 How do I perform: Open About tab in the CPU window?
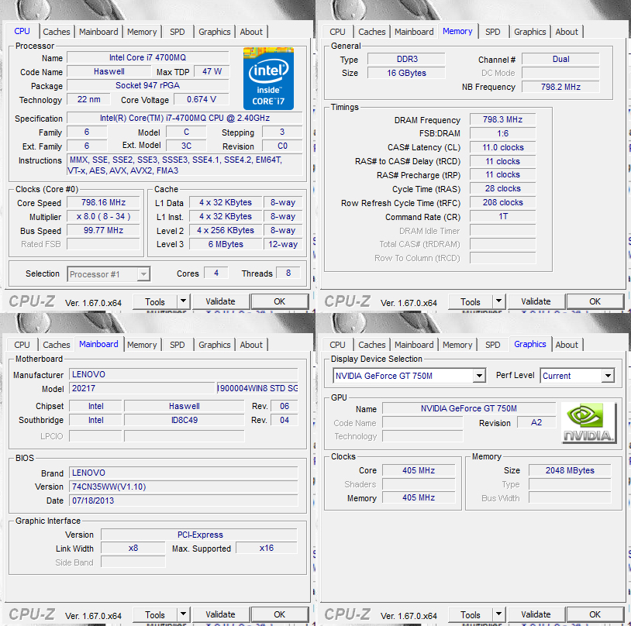click(251, 32)
